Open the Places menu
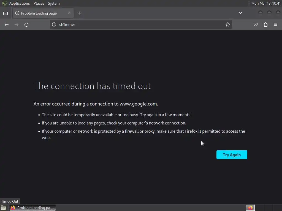282x211 pixels. [x=39, y=3]
